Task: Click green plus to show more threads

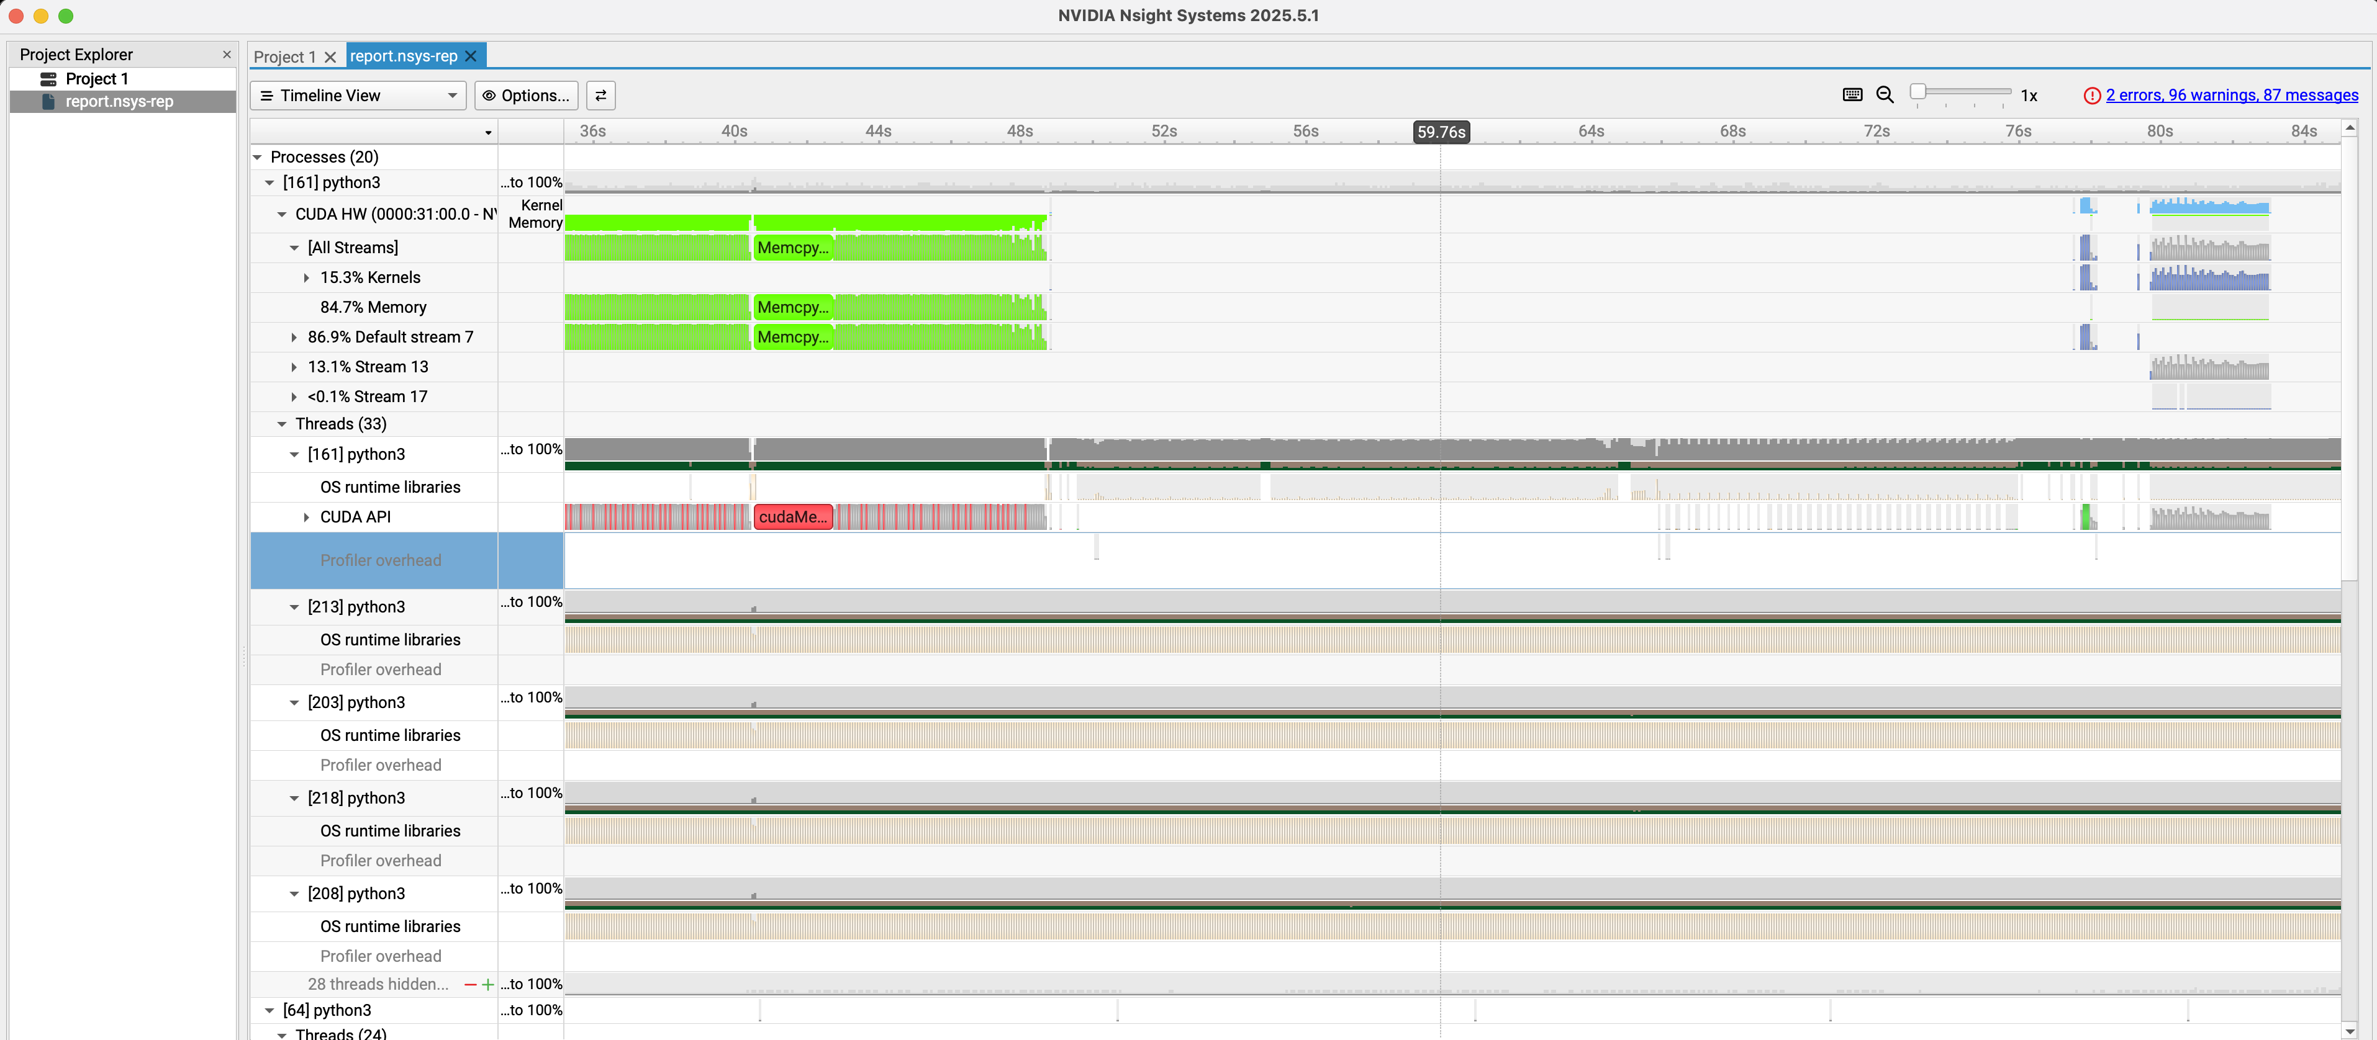Action: coord(488,985)
